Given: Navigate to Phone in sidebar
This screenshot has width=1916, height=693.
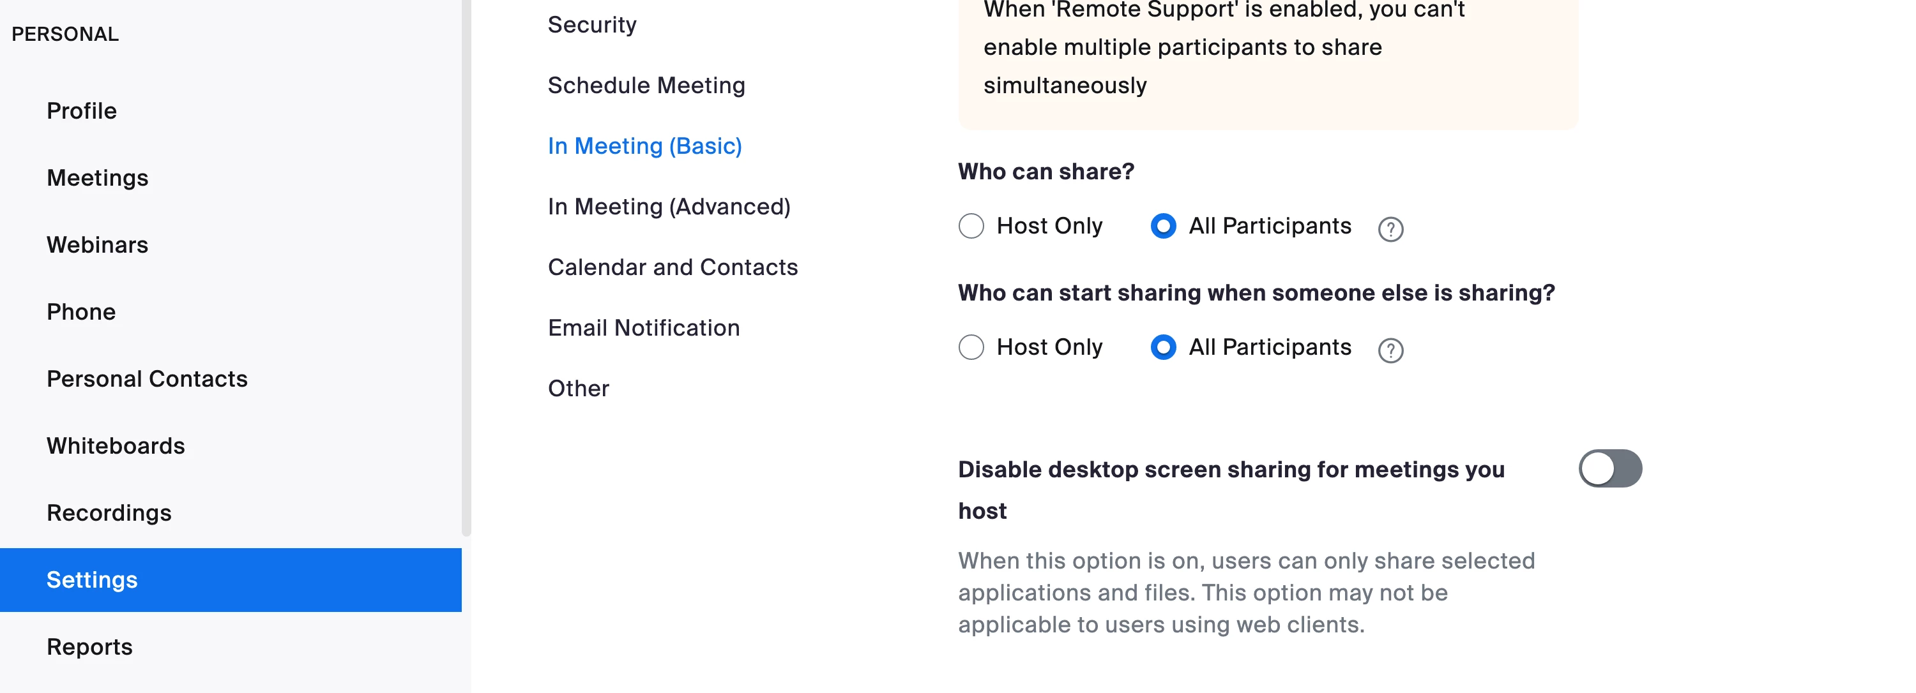Looking at the screenshot, I should (x=81, y=312).
